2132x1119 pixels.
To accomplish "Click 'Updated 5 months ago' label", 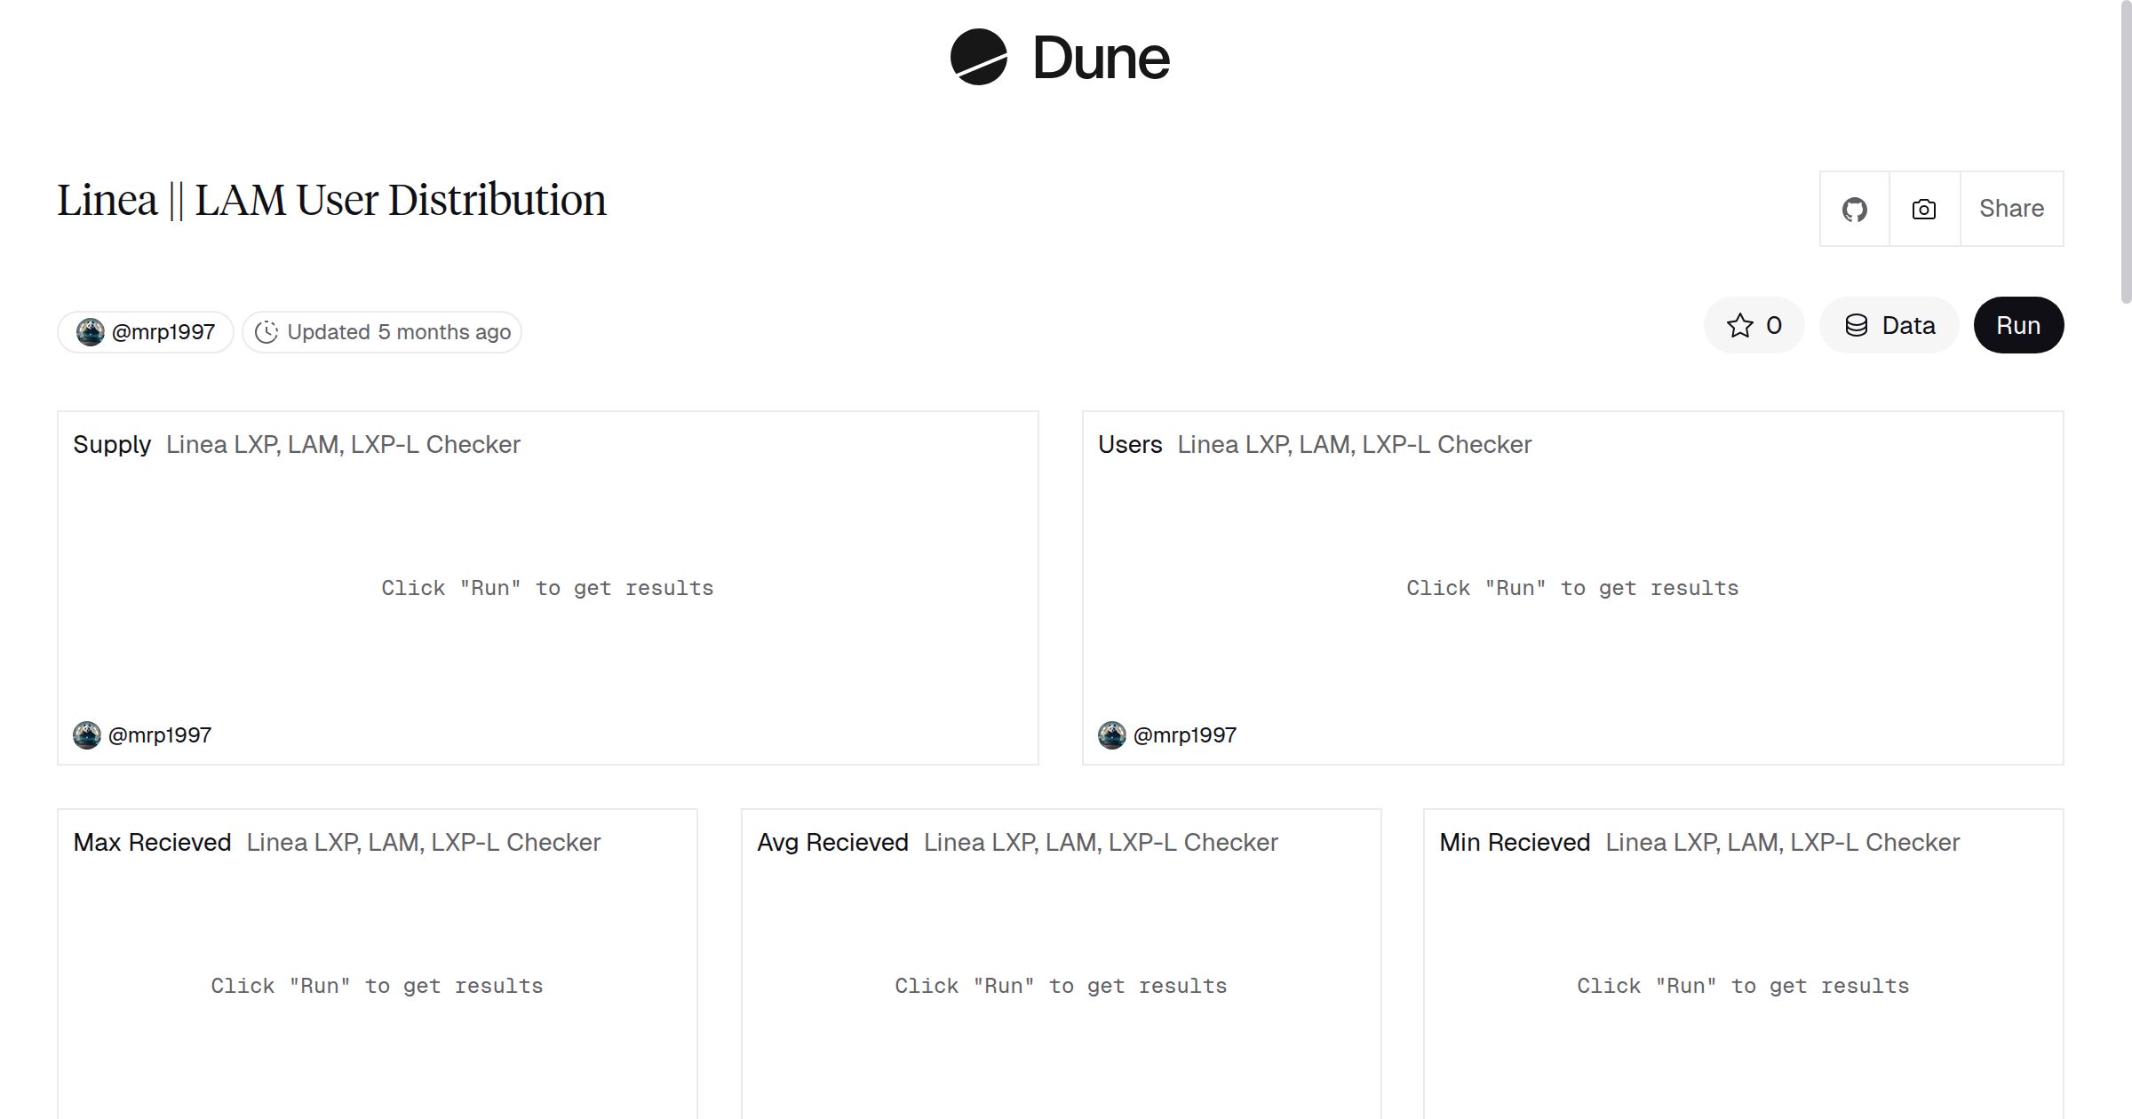I will 398,331.
